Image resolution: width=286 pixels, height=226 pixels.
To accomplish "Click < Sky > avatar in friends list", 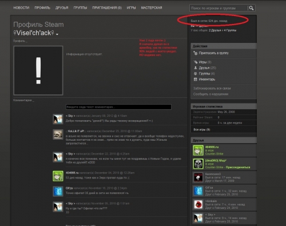I will click(x=198, y=218).
